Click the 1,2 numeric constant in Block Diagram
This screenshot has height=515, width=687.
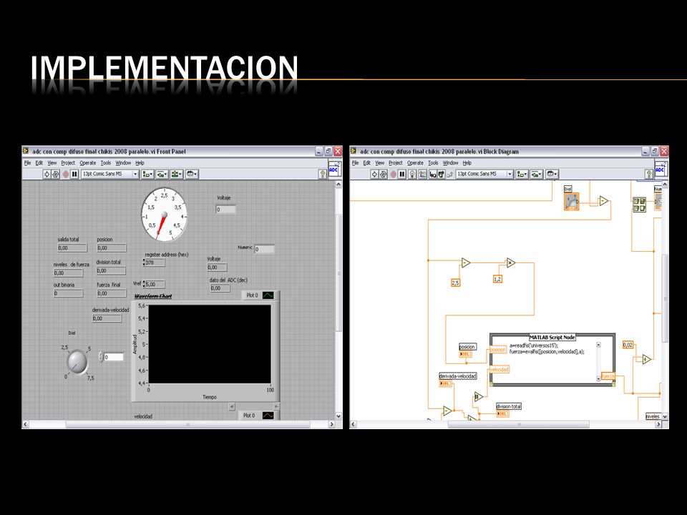point(498,279)
